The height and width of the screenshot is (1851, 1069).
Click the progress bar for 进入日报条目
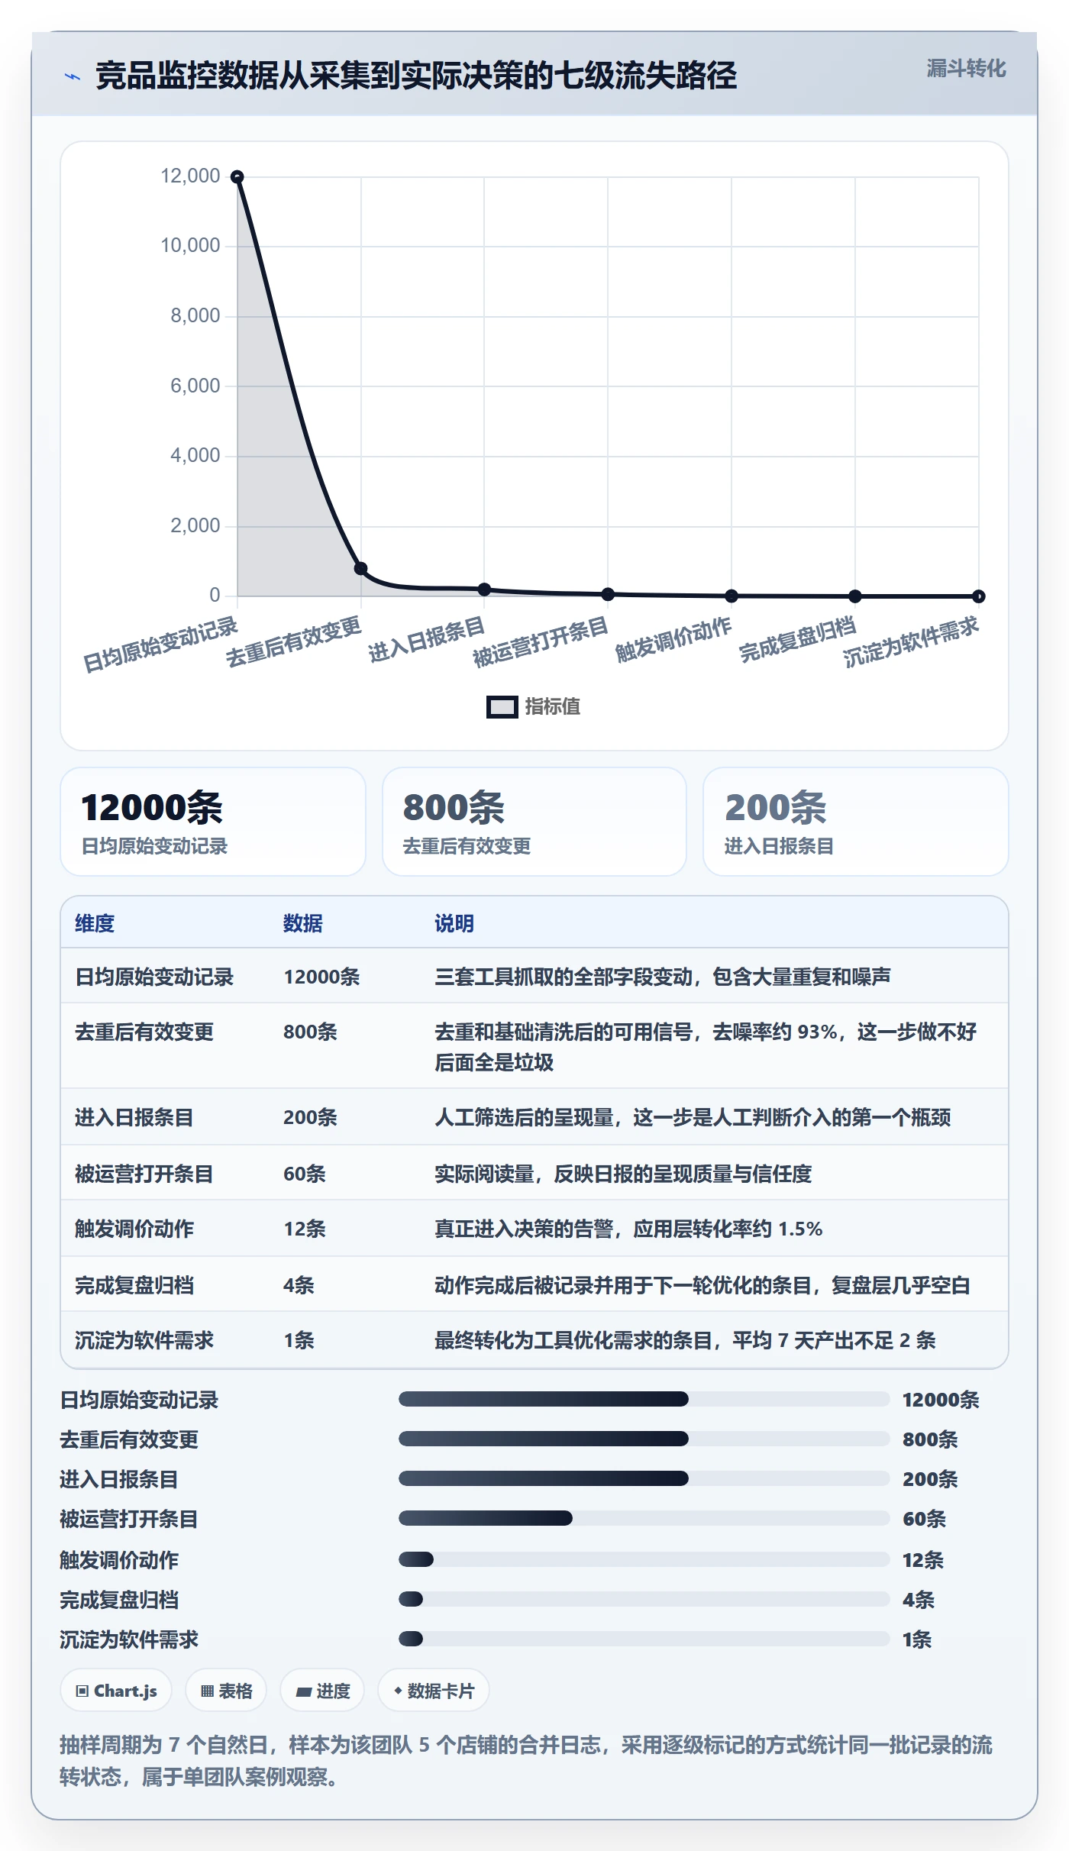tap(644, 1478)
